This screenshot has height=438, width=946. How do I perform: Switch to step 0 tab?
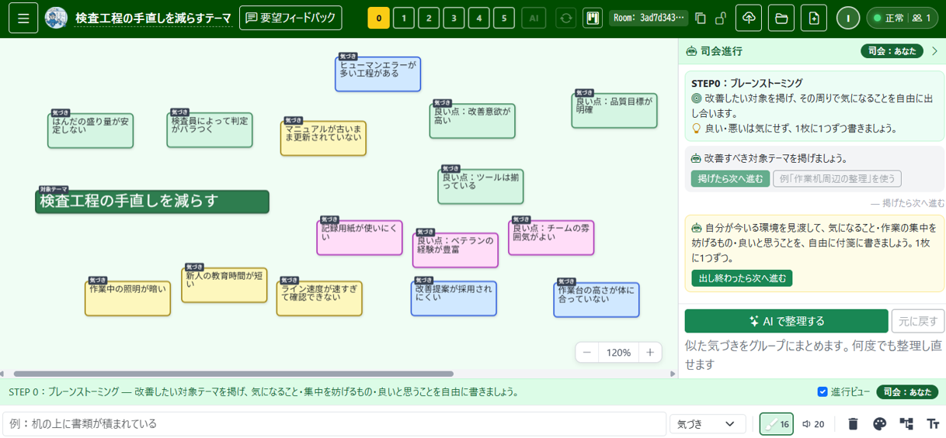378,18
